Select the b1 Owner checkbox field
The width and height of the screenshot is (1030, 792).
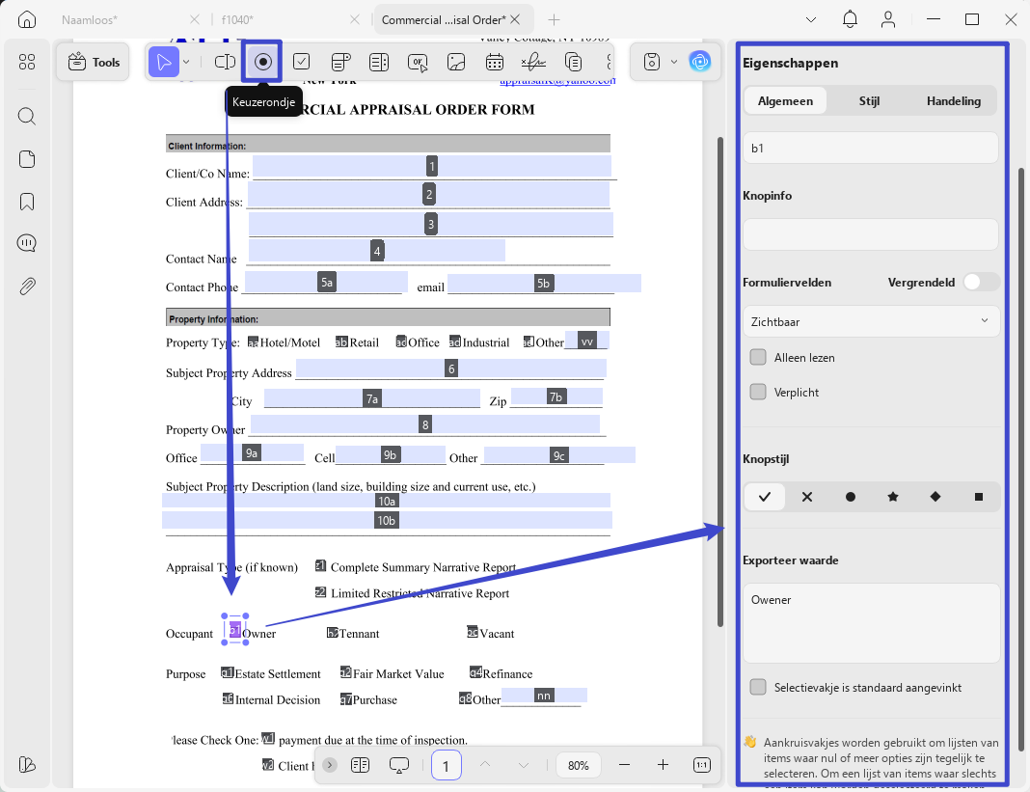[235, 630]
